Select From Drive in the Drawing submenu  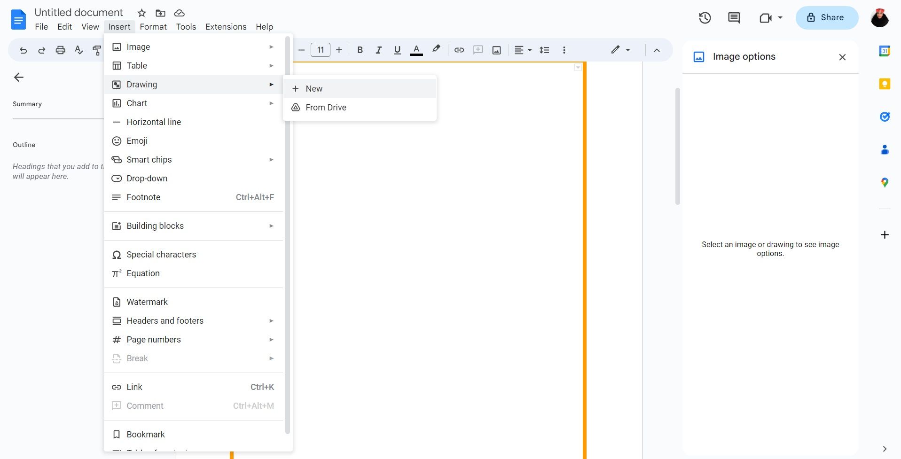[326, 107]
